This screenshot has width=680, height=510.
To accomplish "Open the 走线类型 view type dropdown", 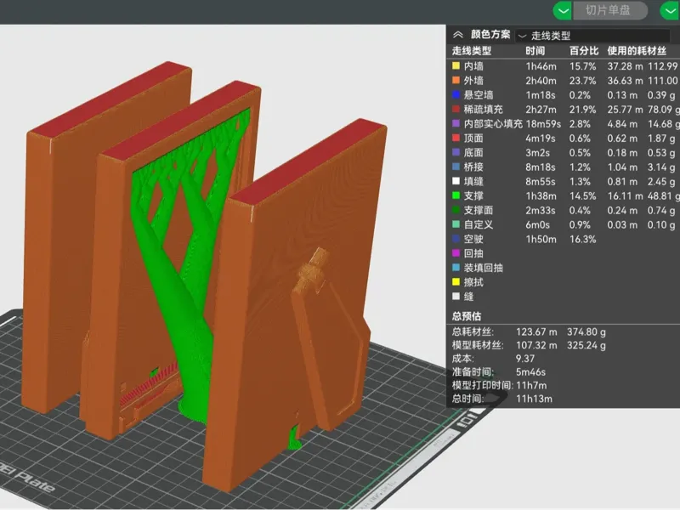I will tap(592, 36).
